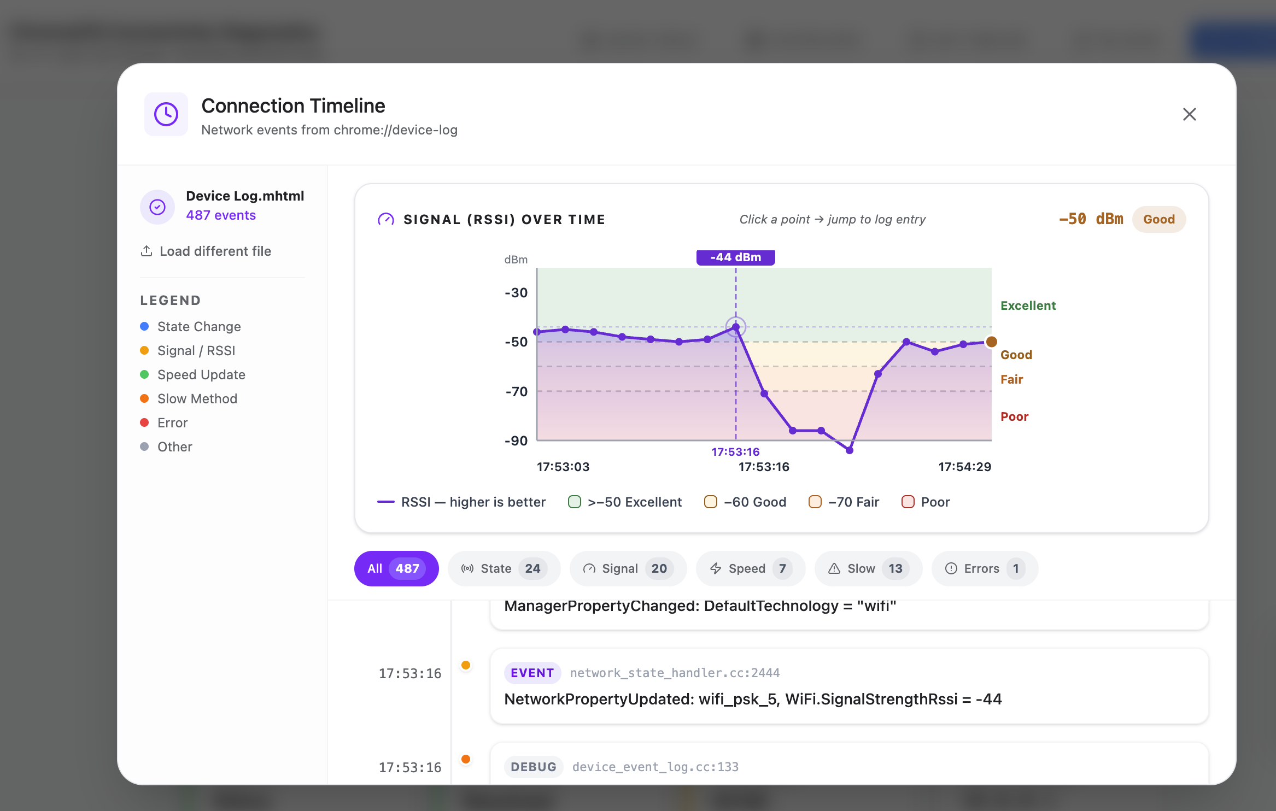The height and width of the screenshot is (811, 1276).
Task: Open the SignalStrengthRssi = -44 event entry
Action: [849, 686]
